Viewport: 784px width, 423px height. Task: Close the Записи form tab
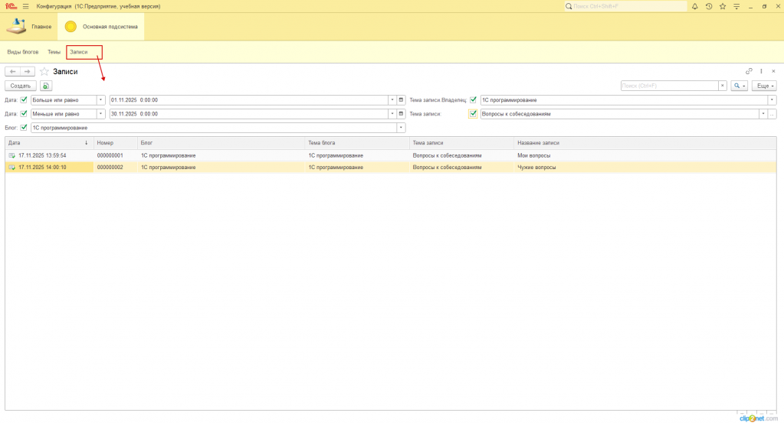773,71
